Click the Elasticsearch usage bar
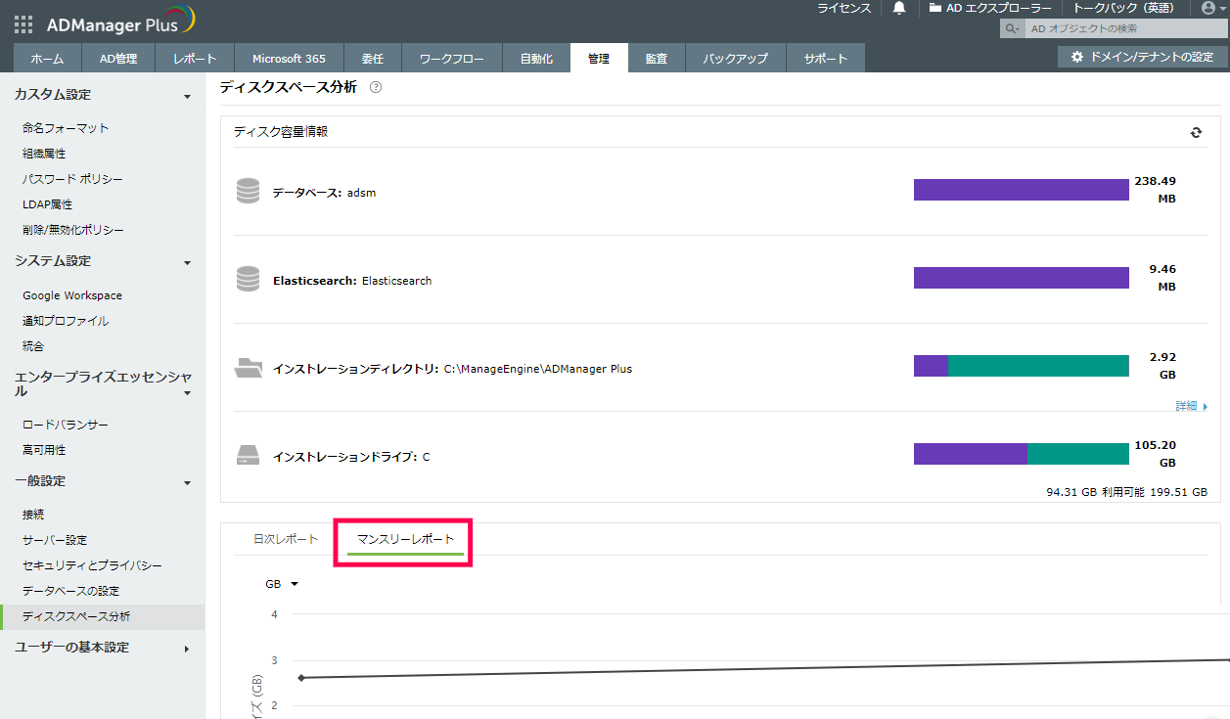Image resolution: width=1230 pixels, height=719 pixels. coord(1022,278)
